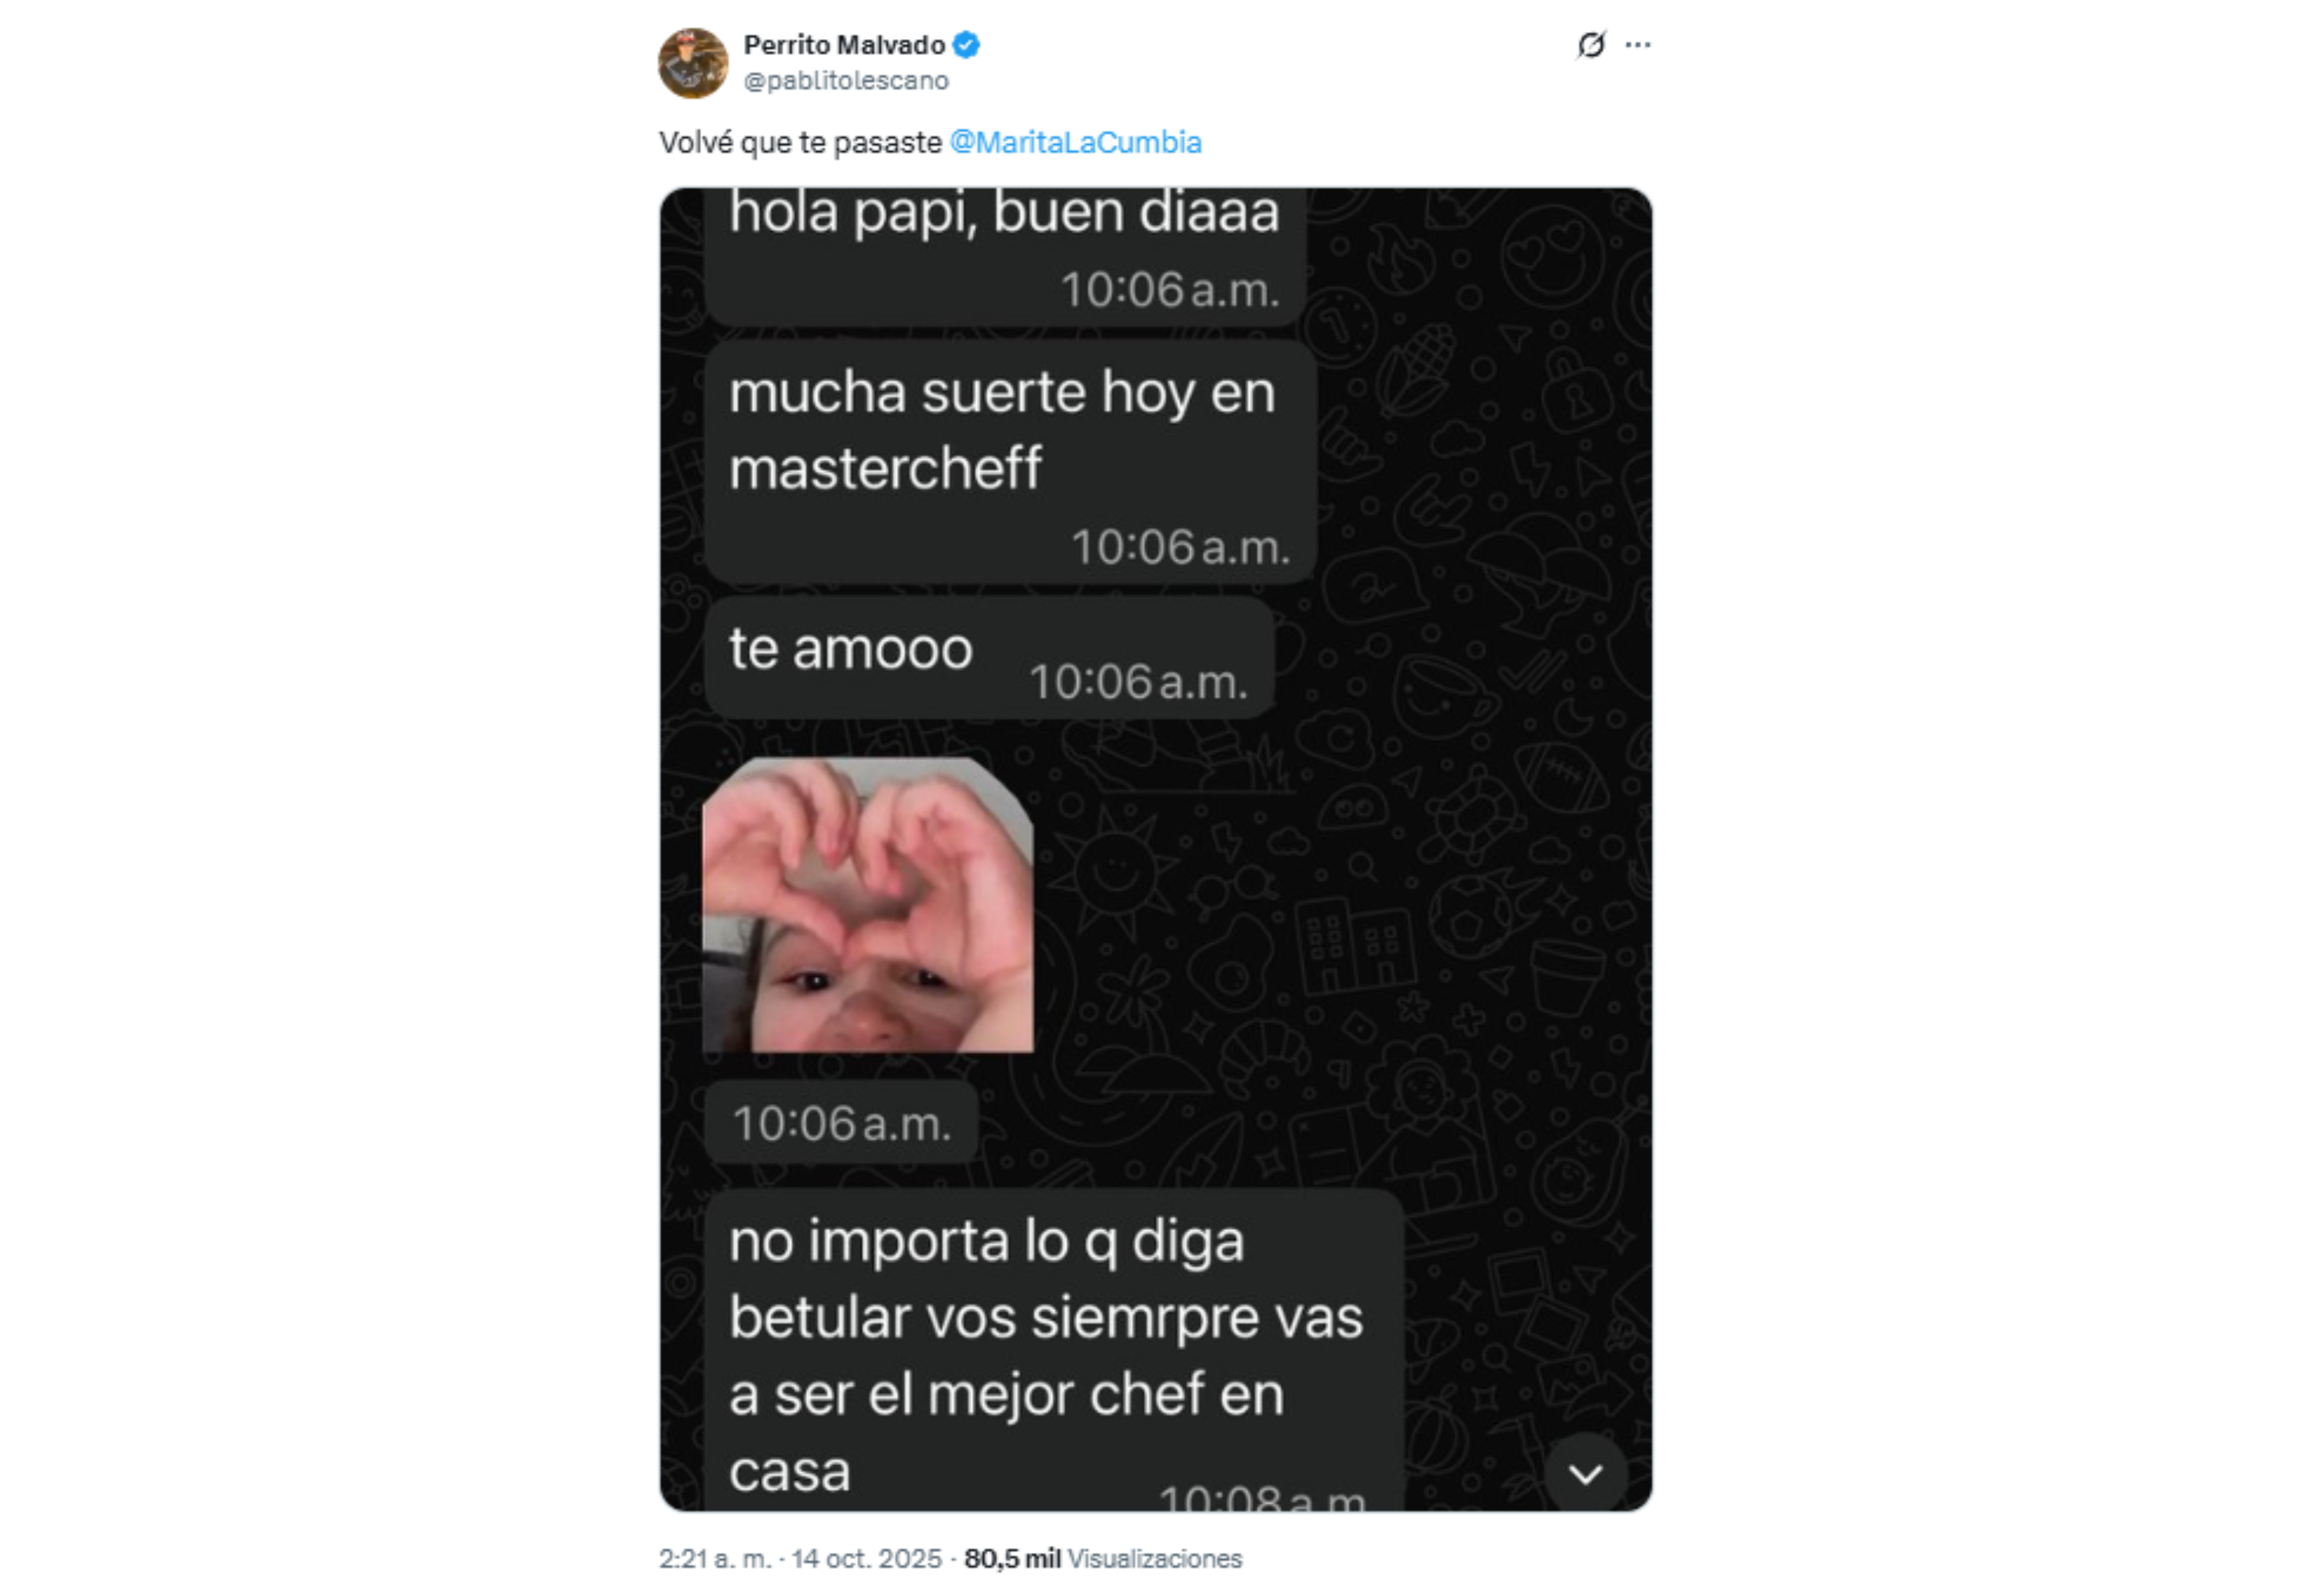
Task: Tap the scroll-down chevron in the chat
Action: pyautogui.click(x=1585, y=1473)
